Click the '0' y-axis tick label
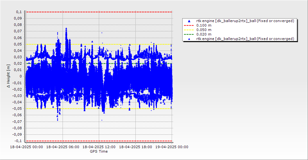 tap(21, 76)
